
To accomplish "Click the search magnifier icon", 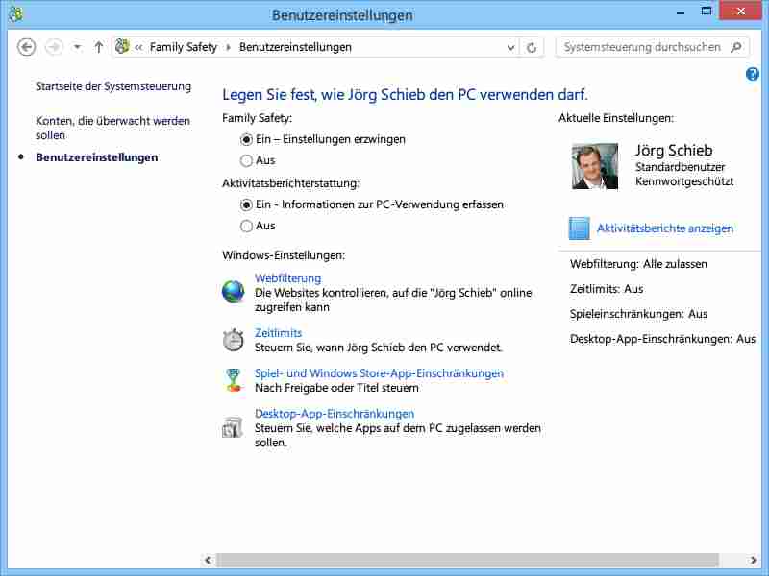I will 735,47.
